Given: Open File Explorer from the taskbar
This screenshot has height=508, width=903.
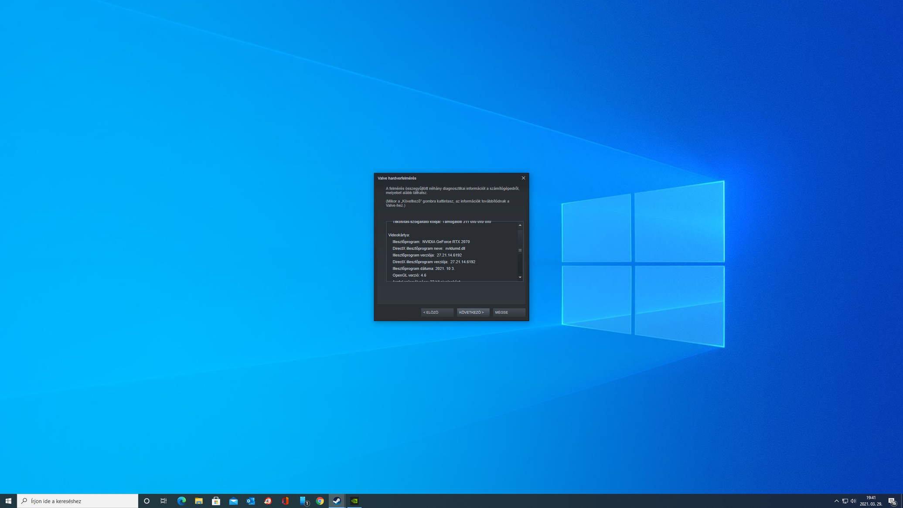Looking at the screenshot, I should (199, 501).
